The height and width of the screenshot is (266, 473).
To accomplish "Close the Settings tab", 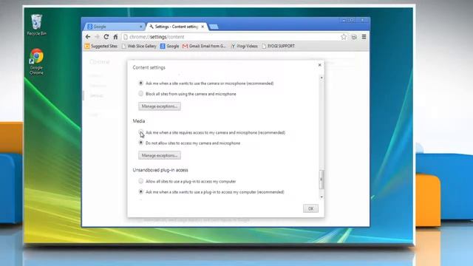I will tap(203, 27).
